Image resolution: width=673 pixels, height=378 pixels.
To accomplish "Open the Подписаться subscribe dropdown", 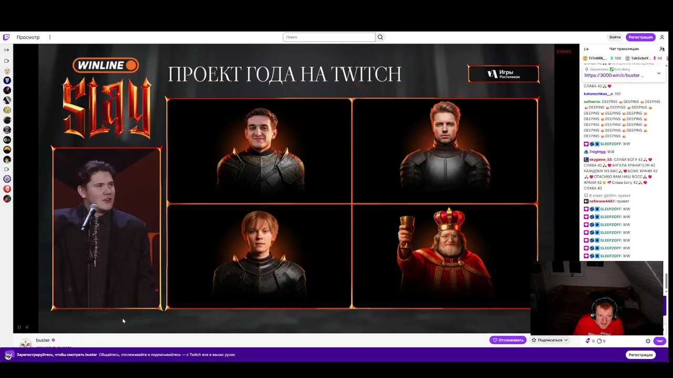I will click(550, 340).
